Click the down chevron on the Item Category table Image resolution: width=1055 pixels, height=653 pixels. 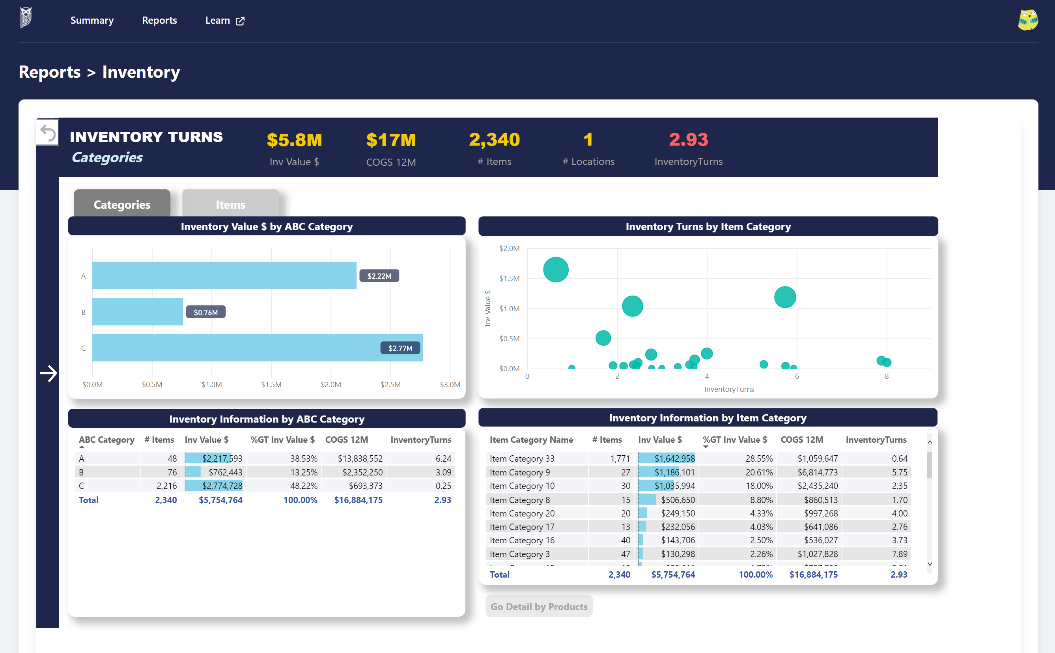[929, 564]
